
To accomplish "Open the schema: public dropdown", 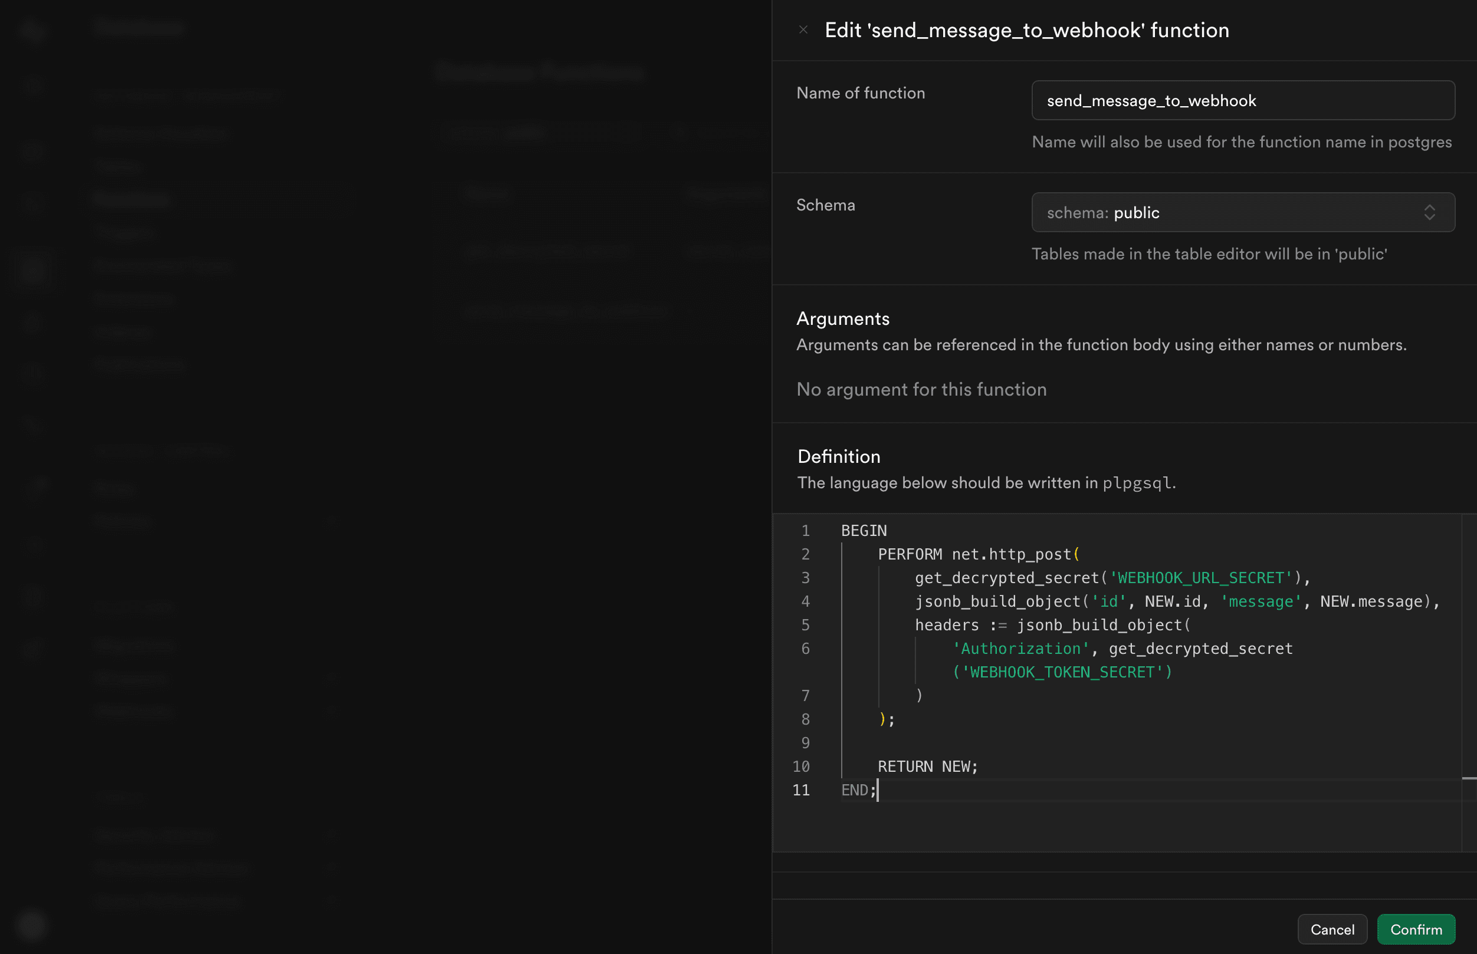I will (x=1243, y=212).
